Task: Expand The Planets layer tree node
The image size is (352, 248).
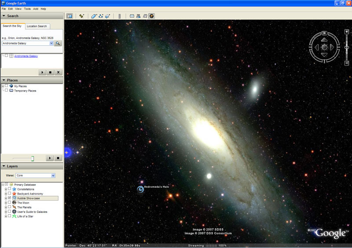Action: tap(6, 207)
